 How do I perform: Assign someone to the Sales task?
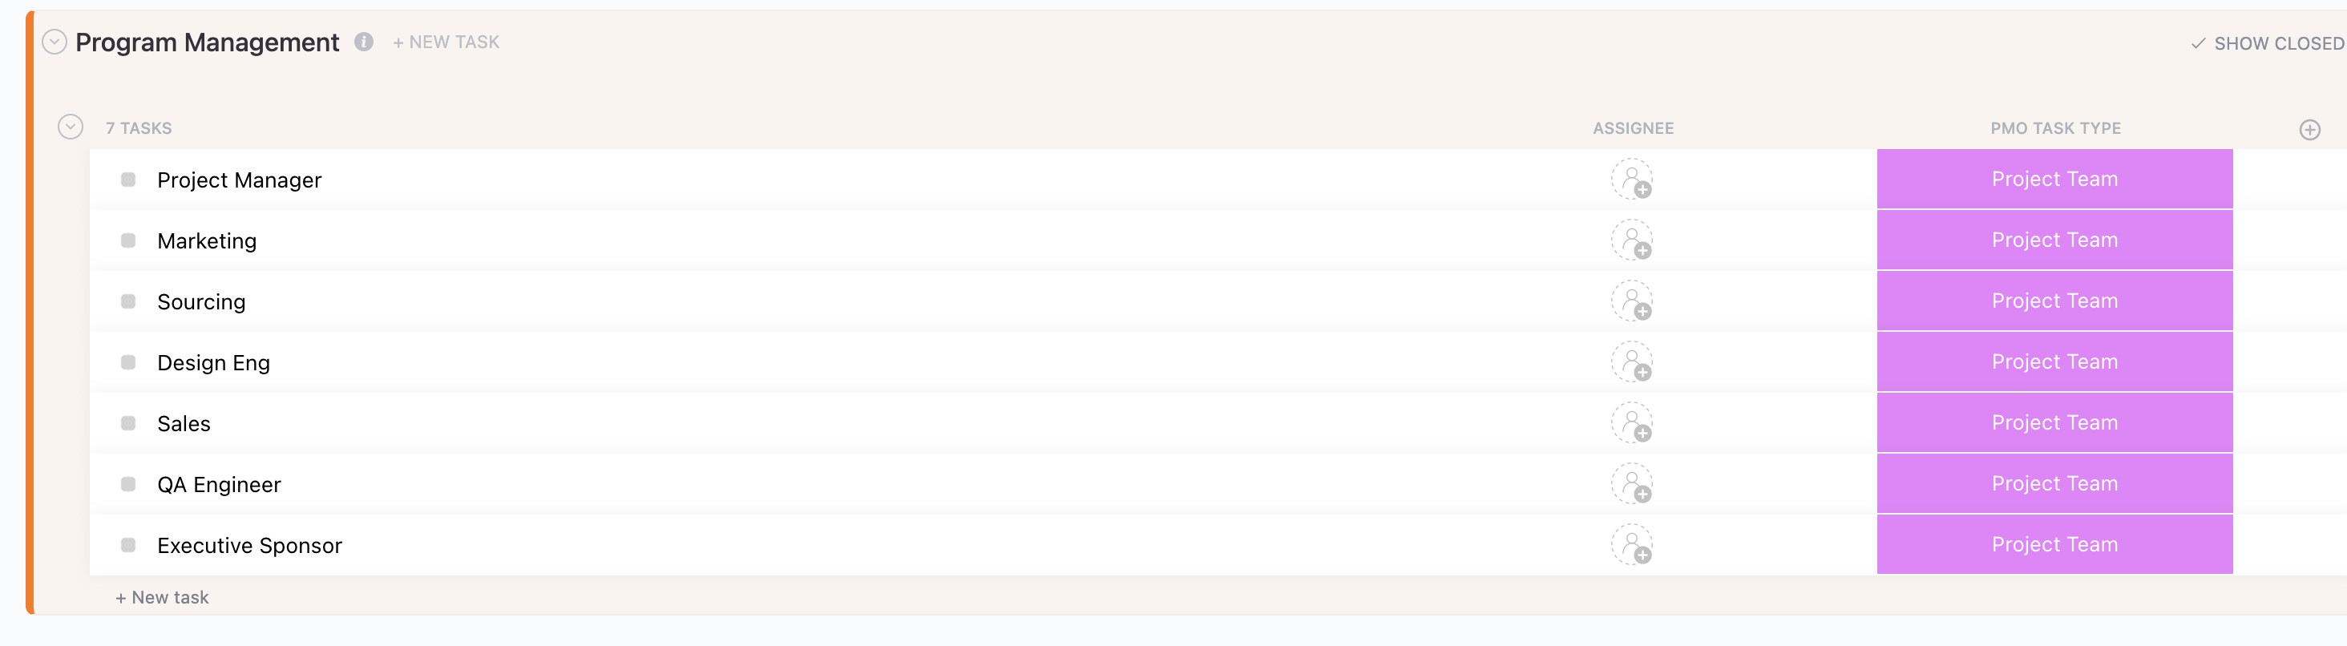[x=1632, y=424]
